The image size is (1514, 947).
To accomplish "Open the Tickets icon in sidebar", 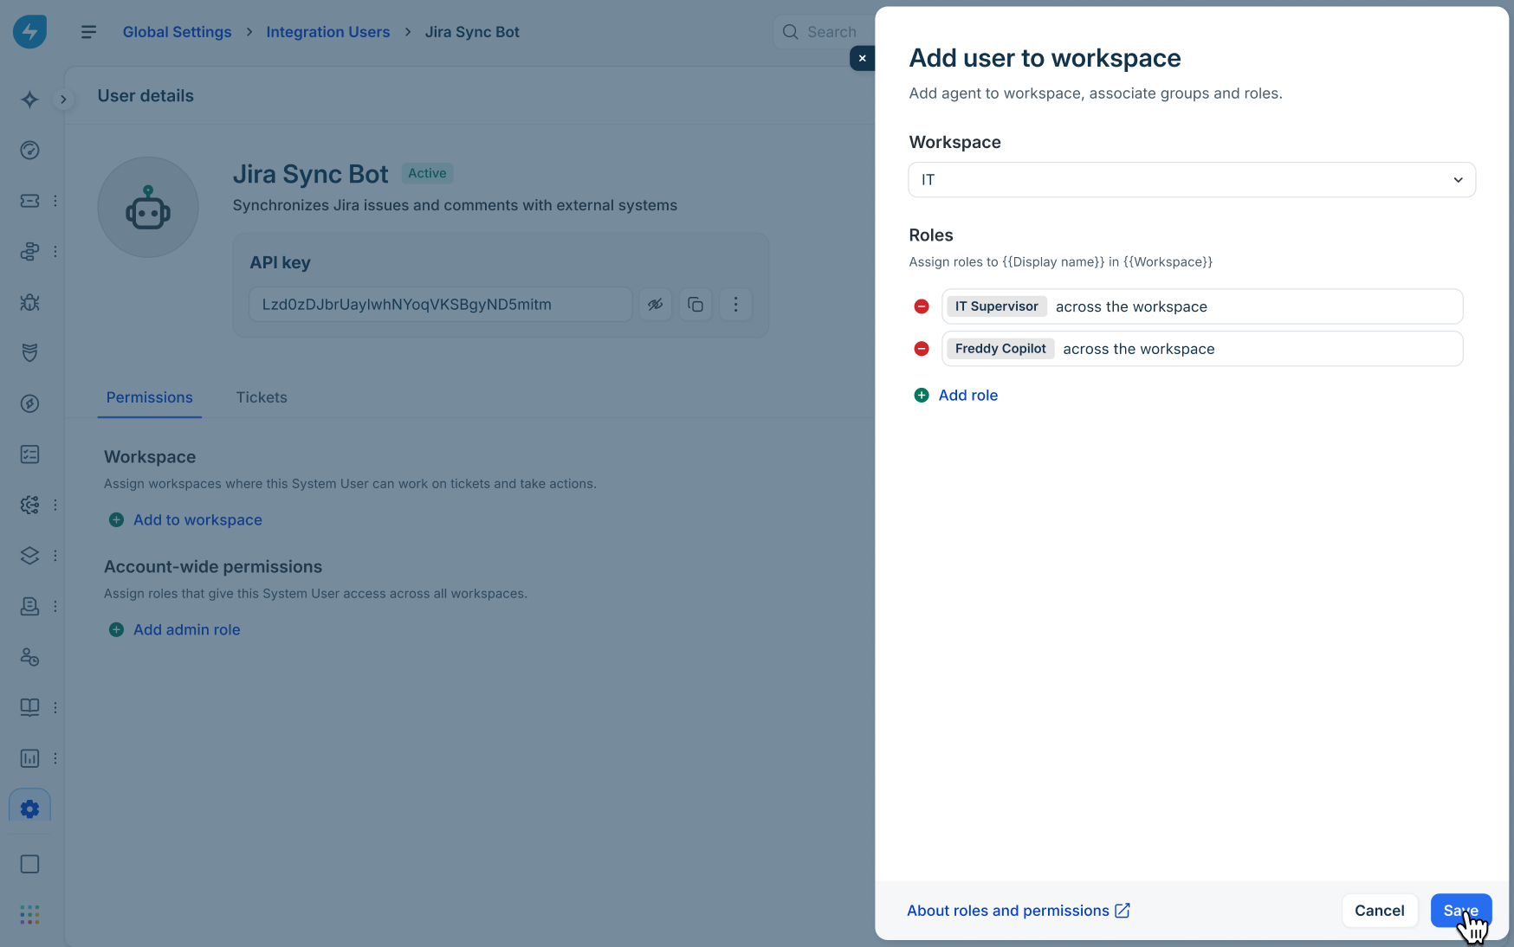I will (29, 201).
